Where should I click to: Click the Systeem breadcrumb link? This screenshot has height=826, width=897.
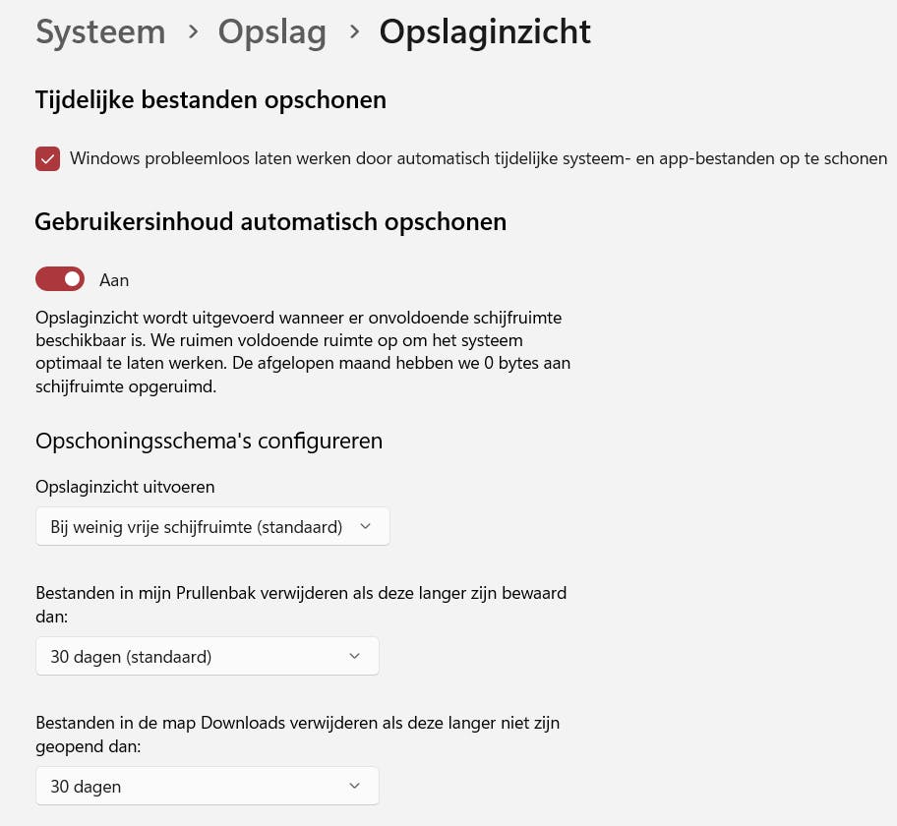(100, 32)
